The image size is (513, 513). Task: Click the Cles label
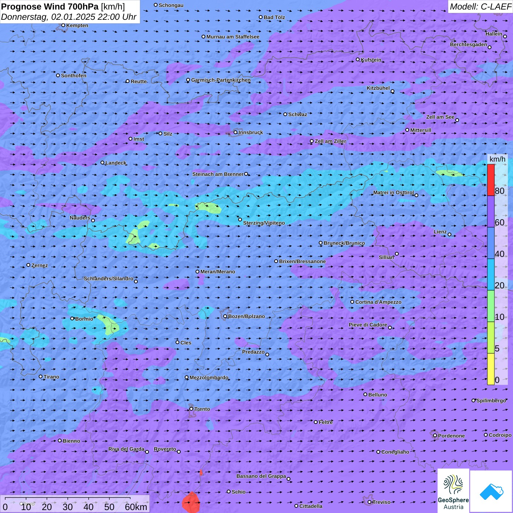click(x=186, y=343)
